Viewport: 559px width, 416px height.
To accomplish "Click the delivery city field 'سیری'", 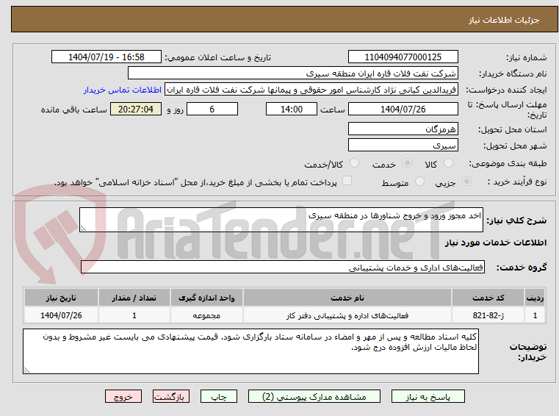I will point(403,146).
